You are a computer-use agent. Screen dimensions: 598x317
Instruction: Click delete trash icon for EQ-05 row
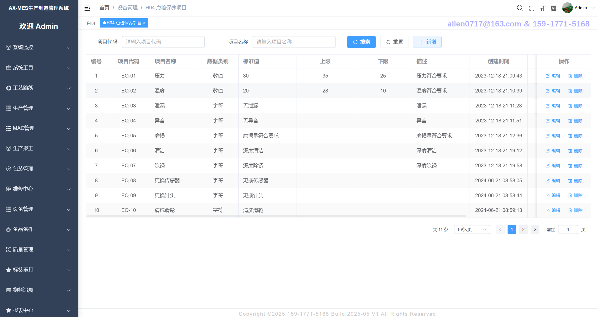pyautogui.click(x=570, y=136)
